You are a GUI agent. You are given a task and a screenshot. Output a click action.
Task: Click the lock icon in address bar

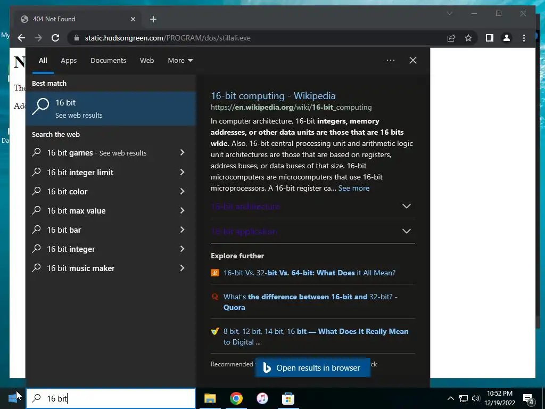coord(77,38)
